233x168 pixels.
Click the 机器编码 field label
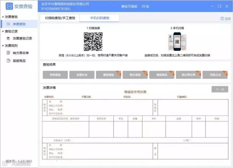pos(182,97)
